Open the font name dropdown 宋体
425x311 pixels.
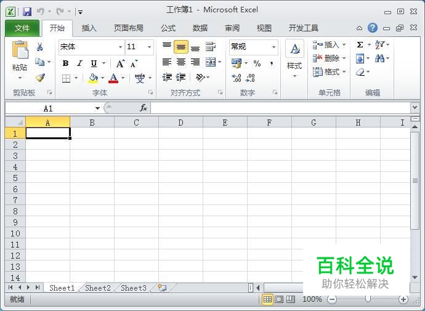tap(120, 47)
